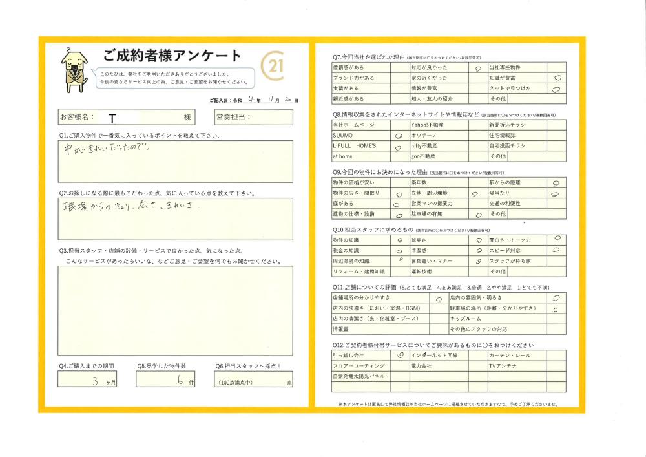Click the 営業マンの提案力 label

[432, 204]
